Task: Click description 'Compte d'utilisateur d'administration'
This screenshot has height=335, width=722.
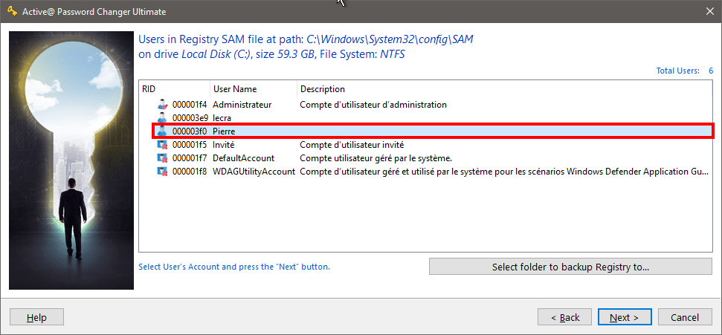Action: point(373,105)
